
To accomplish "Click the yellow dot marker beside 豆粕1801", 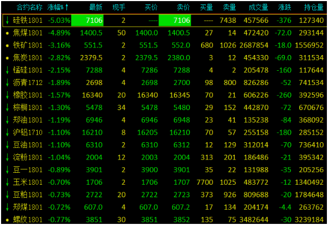I will [6, 194].
